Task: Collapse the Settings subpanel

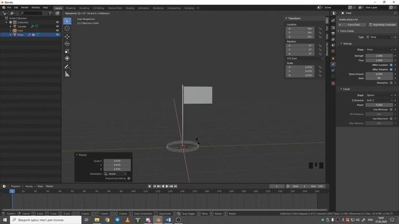Action: click(342, 44)
